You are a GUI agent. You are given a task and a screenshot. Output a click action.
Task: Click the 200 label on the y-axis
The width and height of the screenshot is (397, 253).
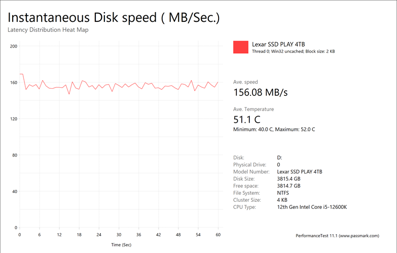tap(14, 46)
